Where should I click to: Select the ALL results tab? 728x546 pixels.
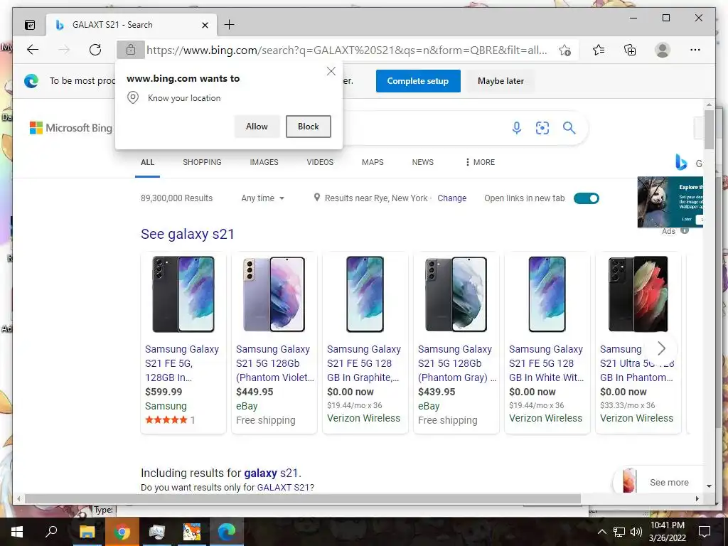tap(148, 162)
